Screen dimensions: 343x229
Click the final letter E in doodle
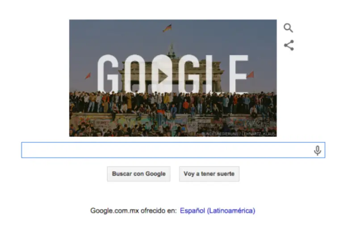pyautogui.click(x=238, y=74)
